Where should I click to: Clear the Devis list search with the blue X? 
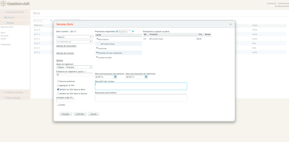(x=51, y=21)
